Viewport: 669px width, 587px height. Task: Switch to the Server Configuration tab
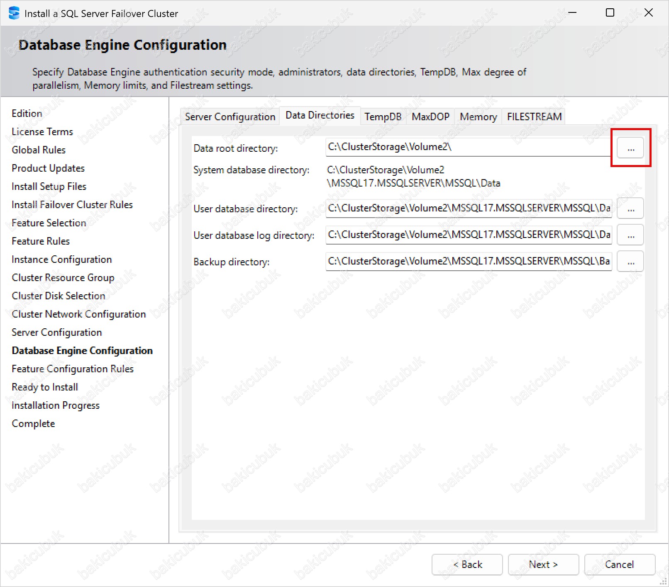(x=230, y=117)
